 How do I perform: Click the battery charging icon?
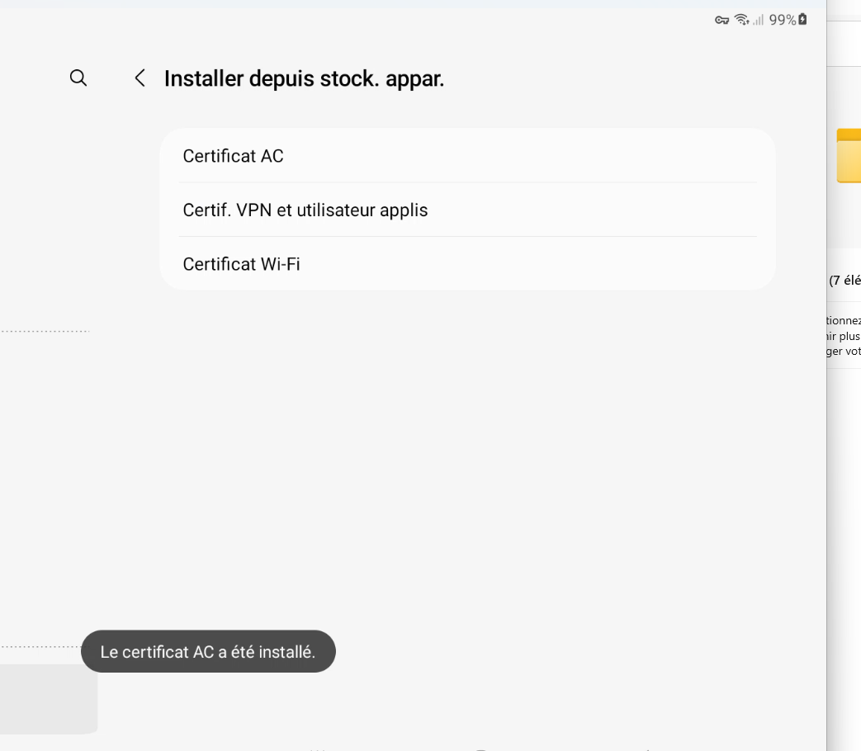click(802, 20)
